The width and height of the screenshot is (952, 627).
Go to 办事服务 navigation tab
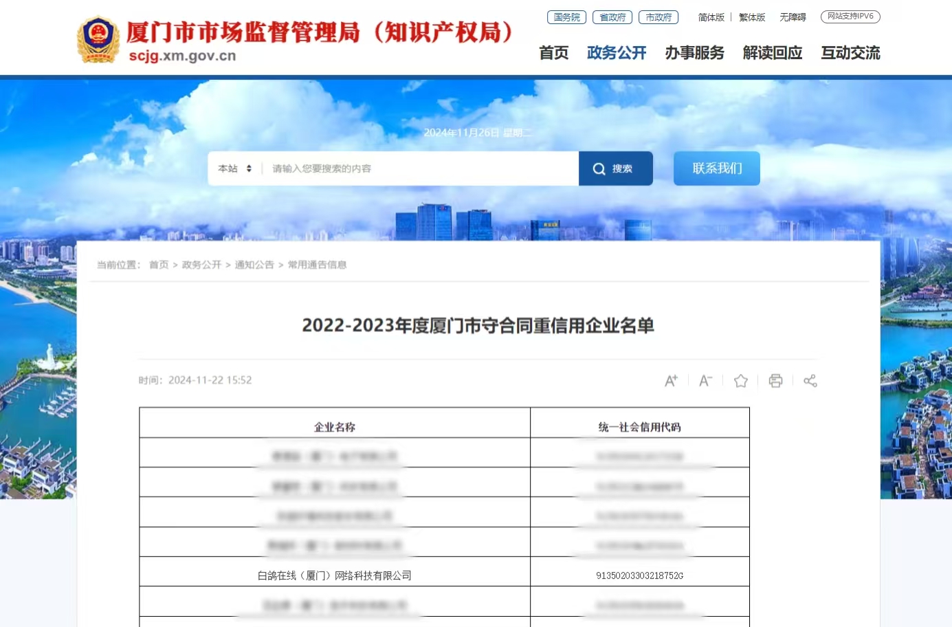pyautogui.click(x=694, y=53)
